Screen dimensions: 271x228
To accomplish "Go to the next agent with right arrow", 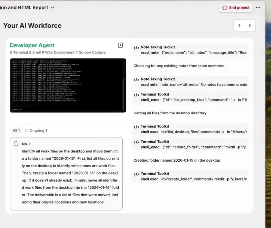I will pos(250,25).
